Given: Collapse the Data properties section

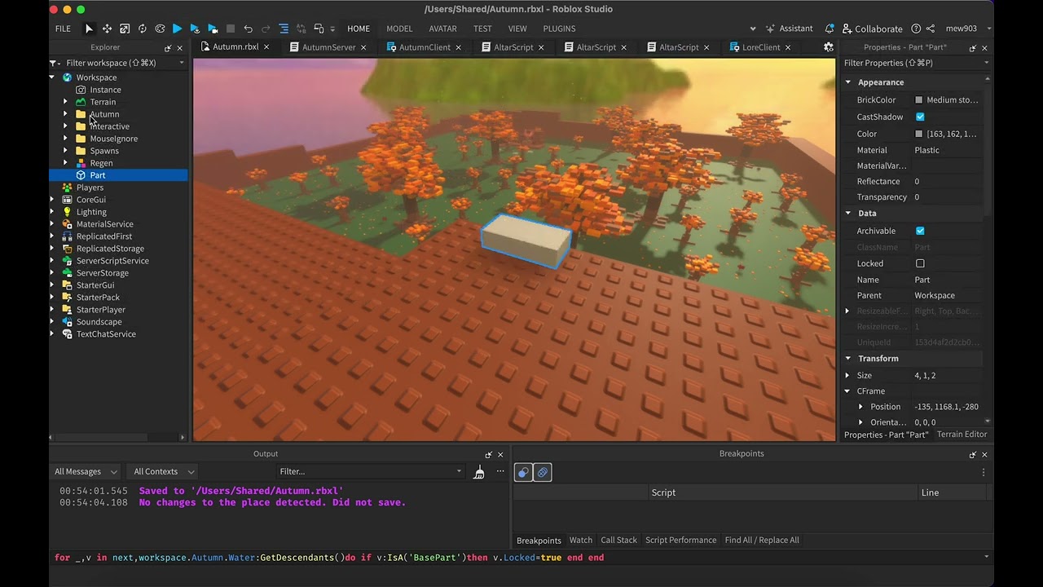Looking at the screenshot, I should [x=847, y=214].
